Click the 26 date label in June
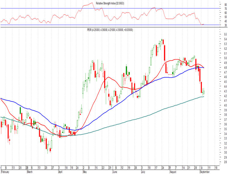The image size is (228, 174). (x=136, y=168)
